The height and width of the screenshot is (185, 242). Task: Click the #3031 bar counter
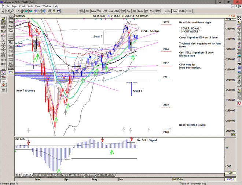pyautogui.click(x=230, y=179)
